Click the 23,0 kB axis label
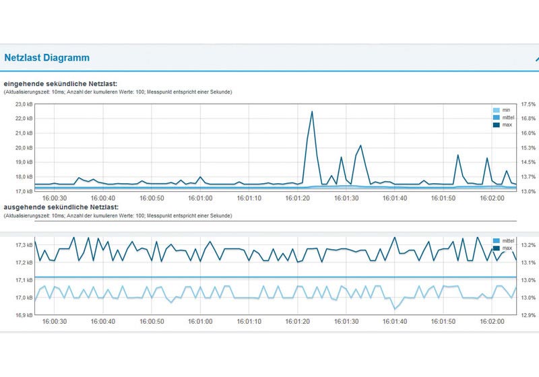Viewport: 539px width, 377px height. click(24, 104)
